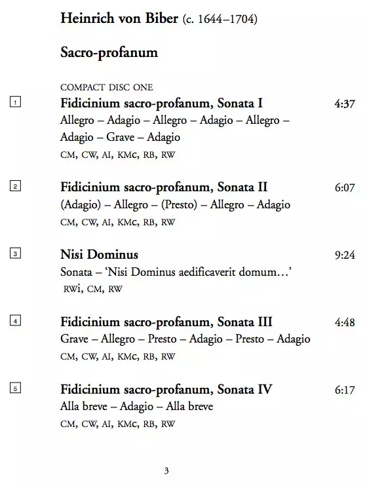Click the 4:37 track duration
The width and height of the screenshot is (367, 486).
344,104
